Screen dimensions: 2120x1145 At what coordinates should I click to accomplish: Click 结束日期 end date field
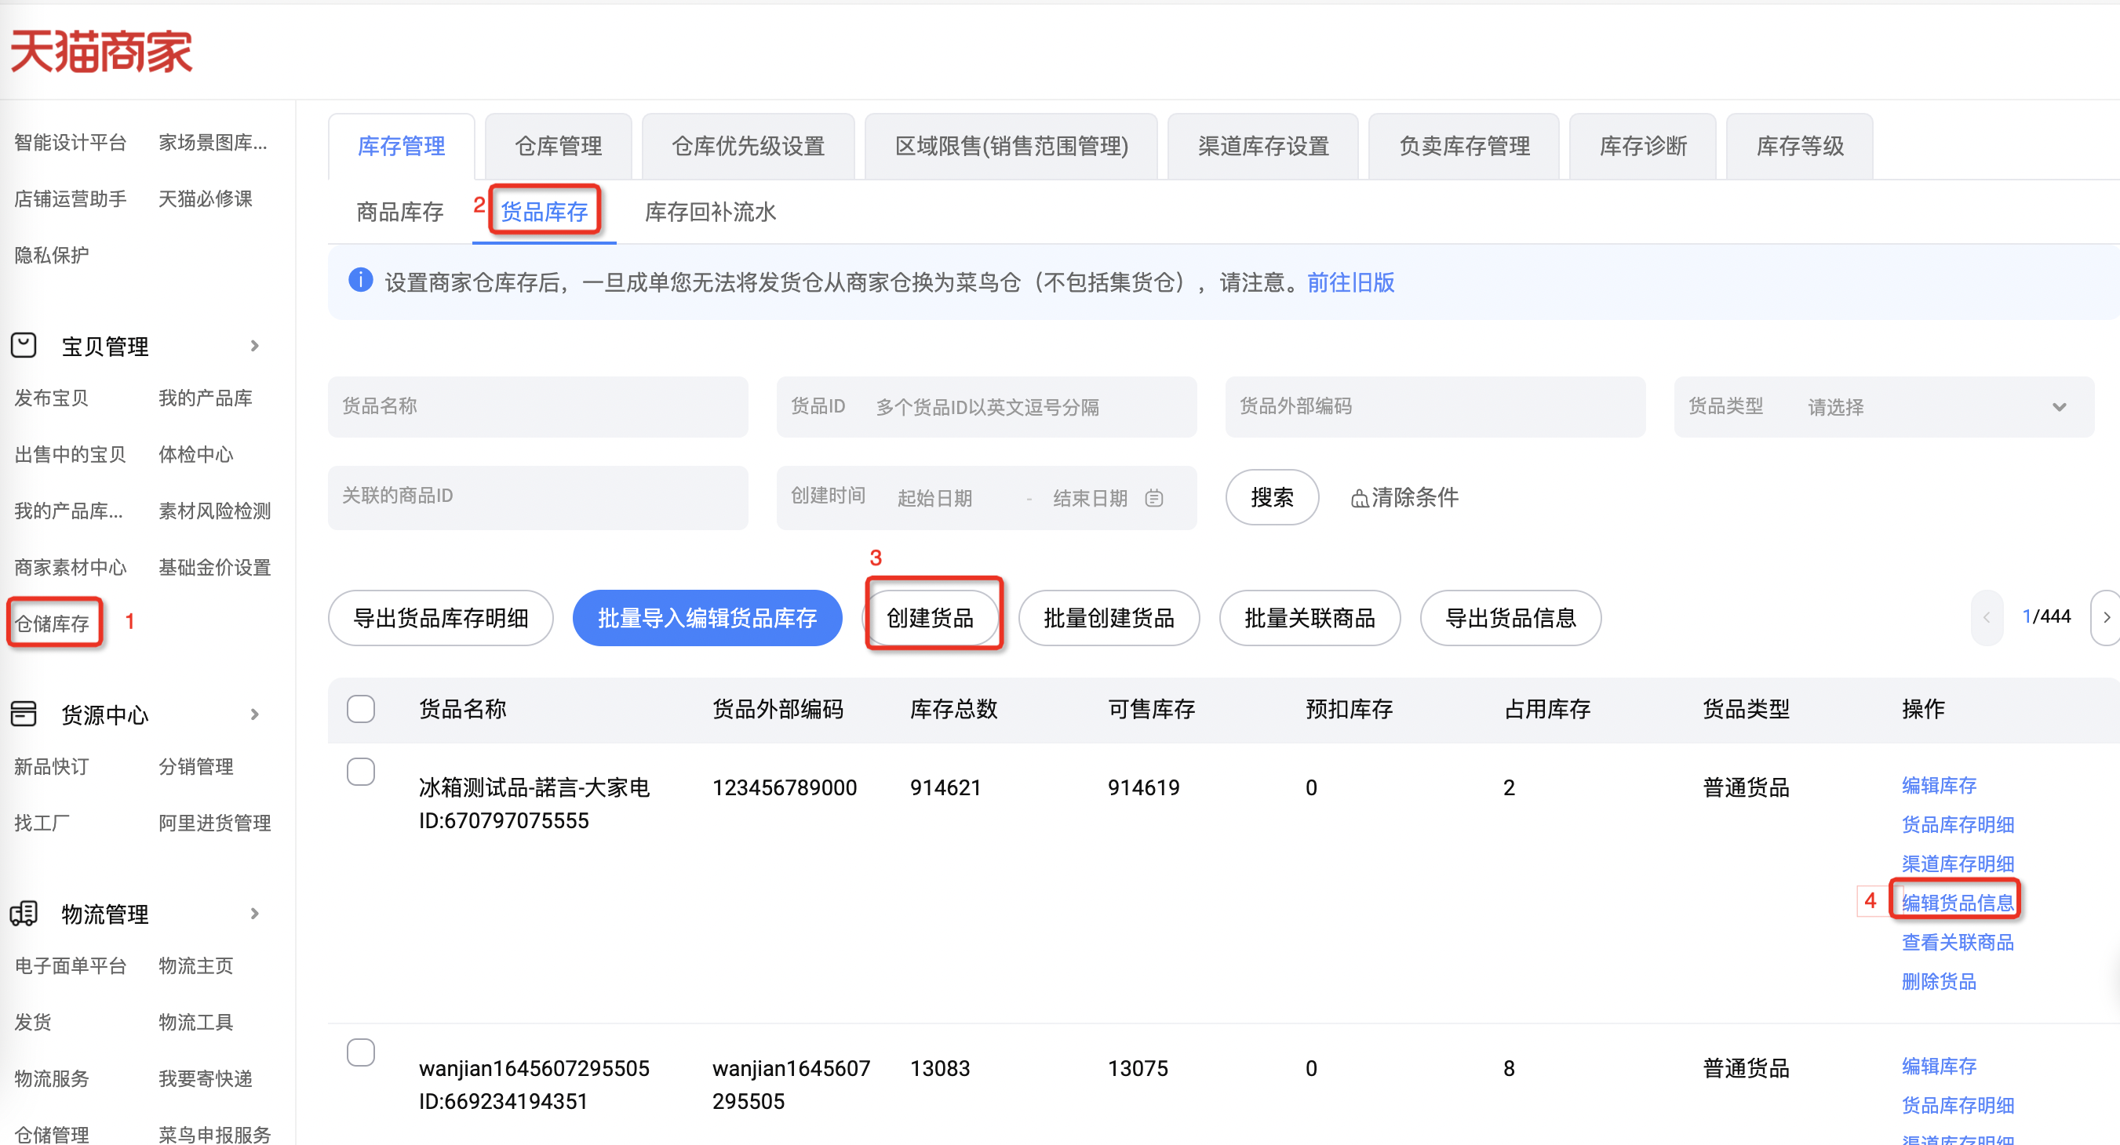1091,499
